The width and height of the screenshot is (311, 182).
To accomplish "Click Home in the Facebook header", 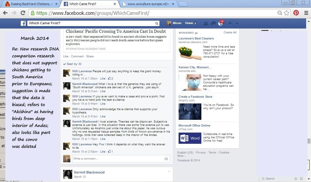I will 189,23.
